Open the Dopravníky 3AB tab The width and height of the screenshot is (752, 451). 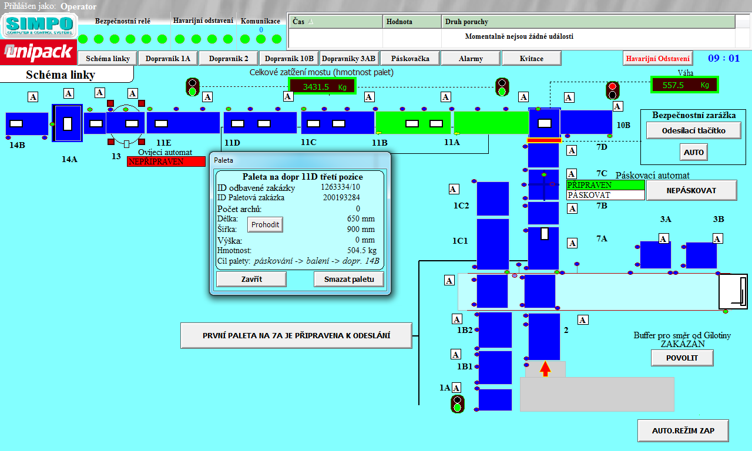click(348, 58)
